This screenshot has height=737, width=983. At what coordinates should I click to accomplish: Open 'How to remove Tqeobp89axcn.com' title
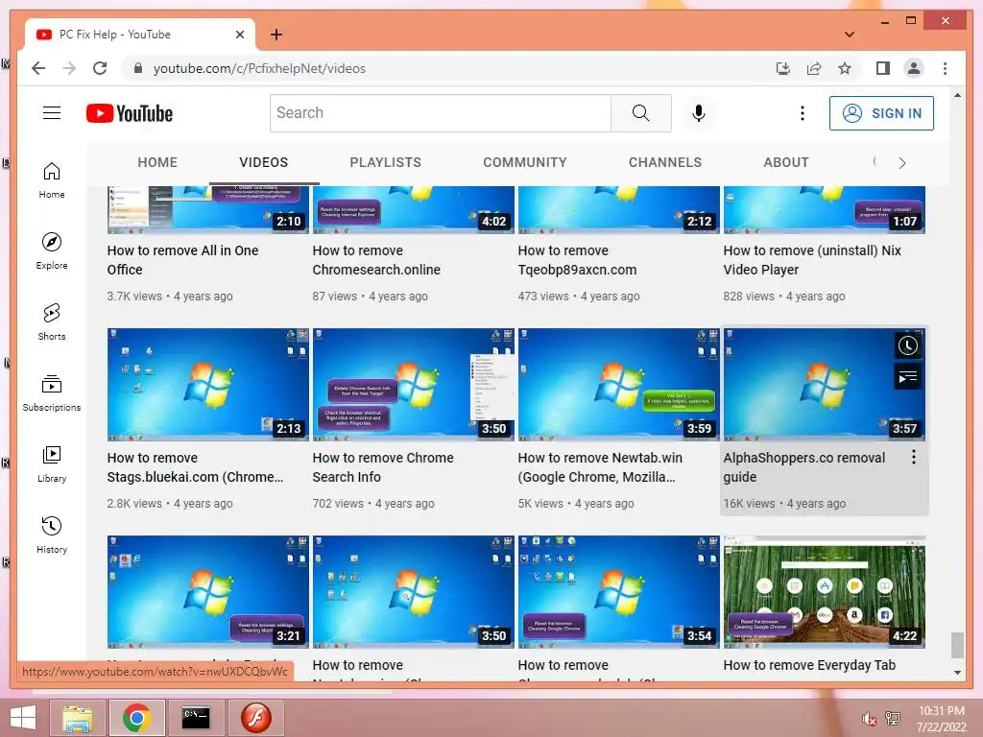coord(577,259)
